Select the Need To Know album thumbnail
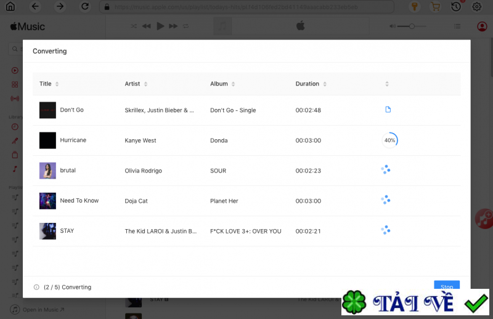 coord(47,201)
